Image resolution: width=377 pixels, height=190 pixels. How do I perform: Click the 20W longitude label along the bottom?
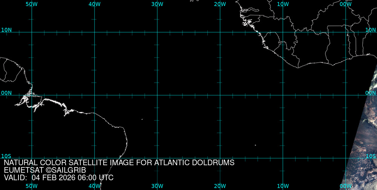220,186
